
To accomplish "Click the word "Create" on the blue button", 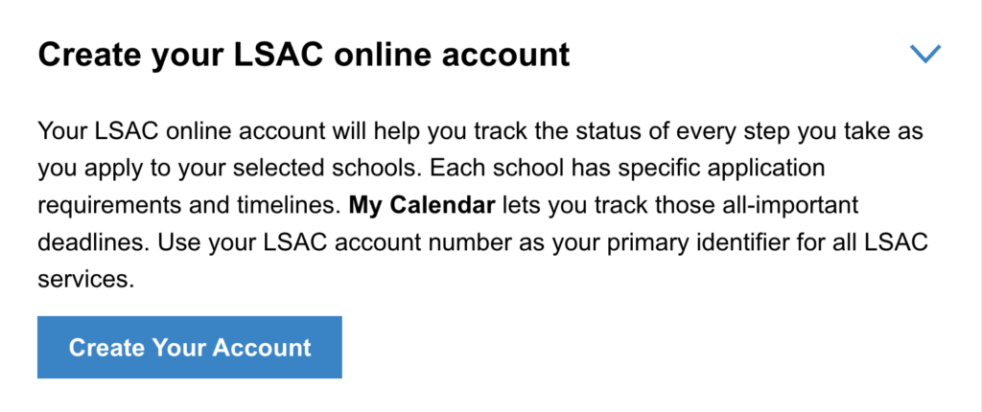I will [x=105, y=347].
